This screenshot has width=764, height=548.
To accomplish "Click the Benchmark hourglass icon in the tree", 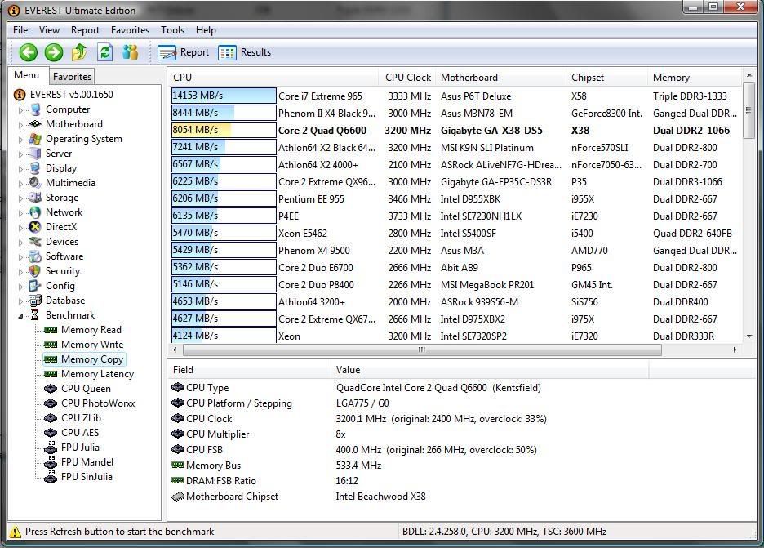I will point(34,315).
